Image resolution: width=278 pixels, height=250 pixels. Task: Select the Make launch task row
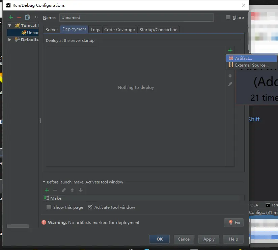click(144, 198)
